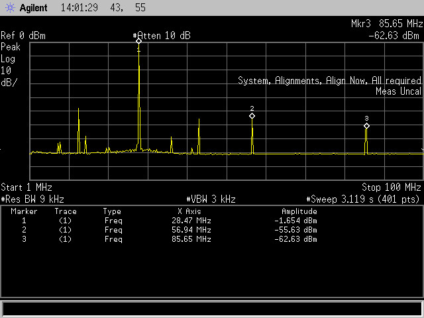
Task: Click the empty input bar at bottom
Action: coord(212,309)
